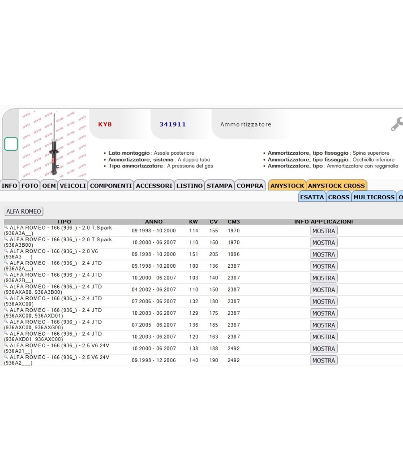Switch to the FOTO tab
403x471 pixels.
tap(30, 186)
